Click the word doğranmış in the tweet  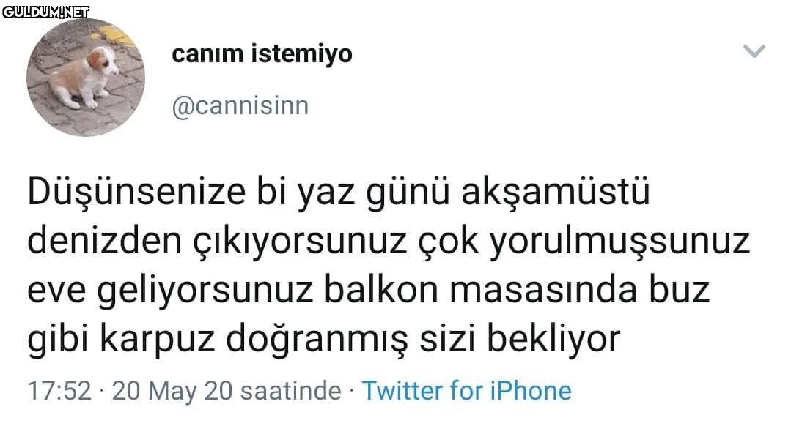click(317, 340)
